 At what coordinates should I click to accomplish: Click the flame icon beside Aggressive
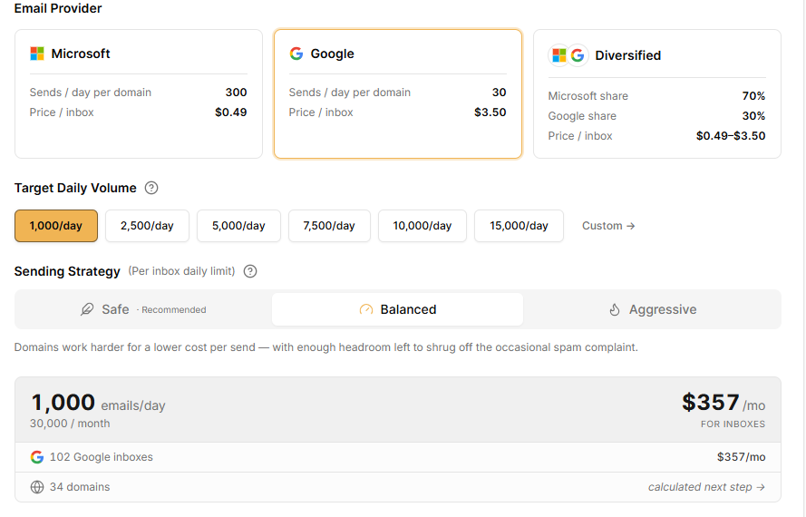[615, 309]
